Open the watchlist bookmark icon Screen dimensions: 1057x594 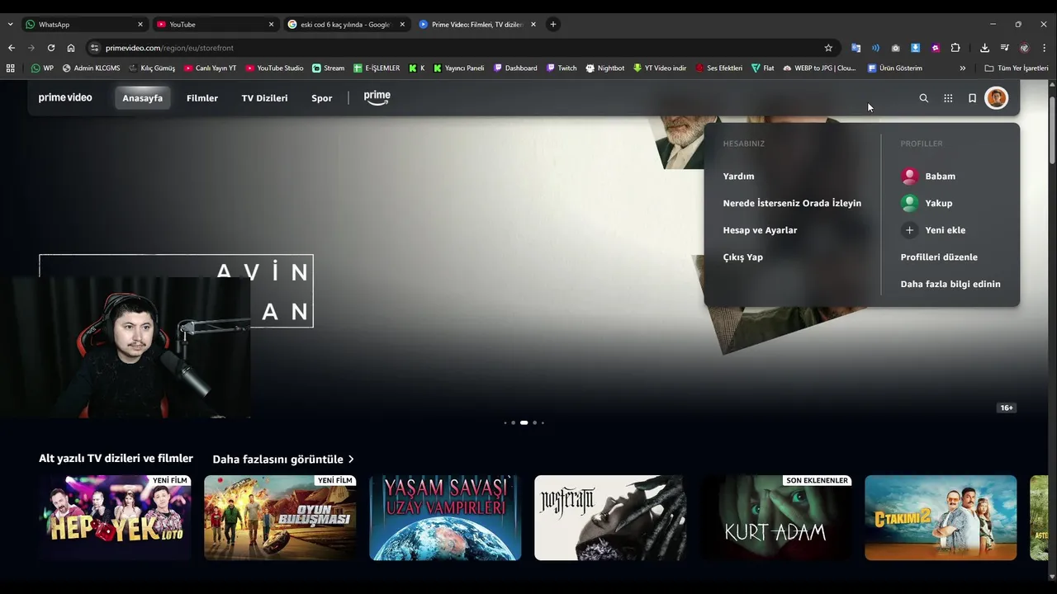pyautogui.click(x=972, y=98)
